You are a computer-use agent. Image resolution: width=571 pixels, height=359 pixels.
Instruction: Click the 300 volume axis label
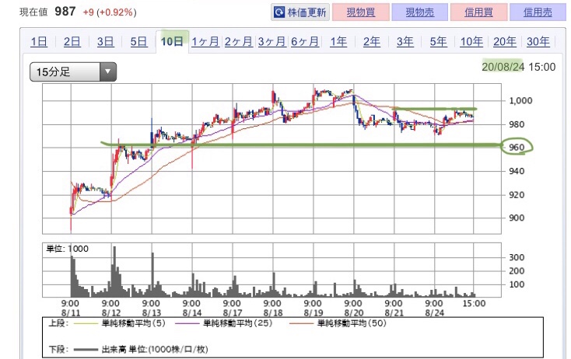pos(517,257)
